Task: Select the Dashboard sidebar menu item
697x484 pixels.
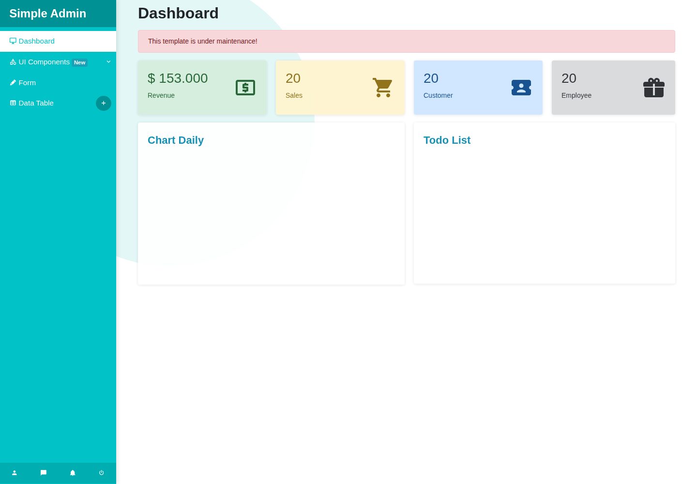Action: pyautogui.click(x=58, y=41)
